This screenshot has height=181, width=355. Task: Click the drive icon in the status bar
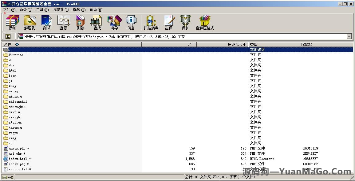[x=5, y=177]
